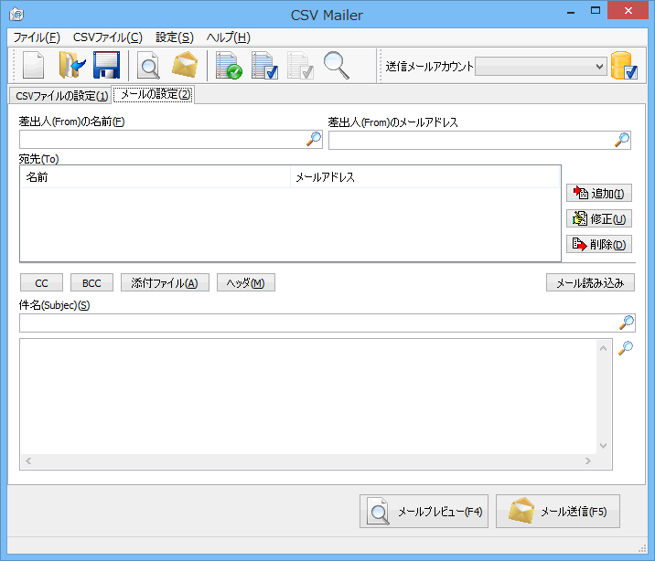This screenshot has height=561, width=655.
Task: Switch to CSVファイルの設定 tab
Action: 61,95
